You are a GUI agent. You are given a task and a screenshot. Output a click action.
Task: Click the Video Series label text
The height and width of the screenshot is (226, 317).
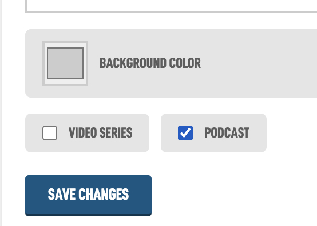(101, 132)
